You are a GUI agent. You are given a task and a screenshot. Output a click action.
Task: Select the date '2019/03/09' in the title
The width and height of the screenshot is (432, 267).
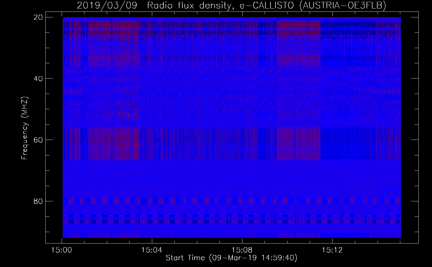click(107, 5)
